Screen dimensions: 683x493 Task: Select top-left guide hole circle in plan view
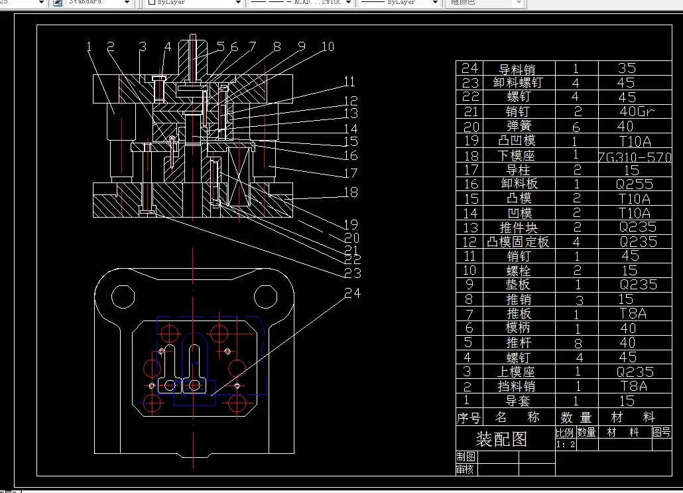(123, 297)
